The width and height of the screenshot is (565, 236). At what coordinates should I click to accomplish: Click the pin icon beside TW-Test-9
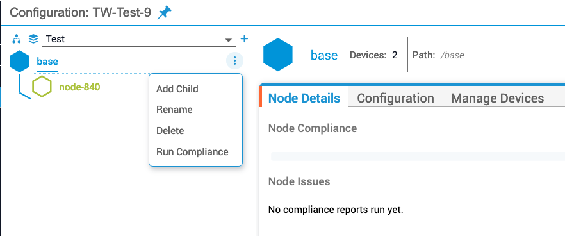[165, 13]
